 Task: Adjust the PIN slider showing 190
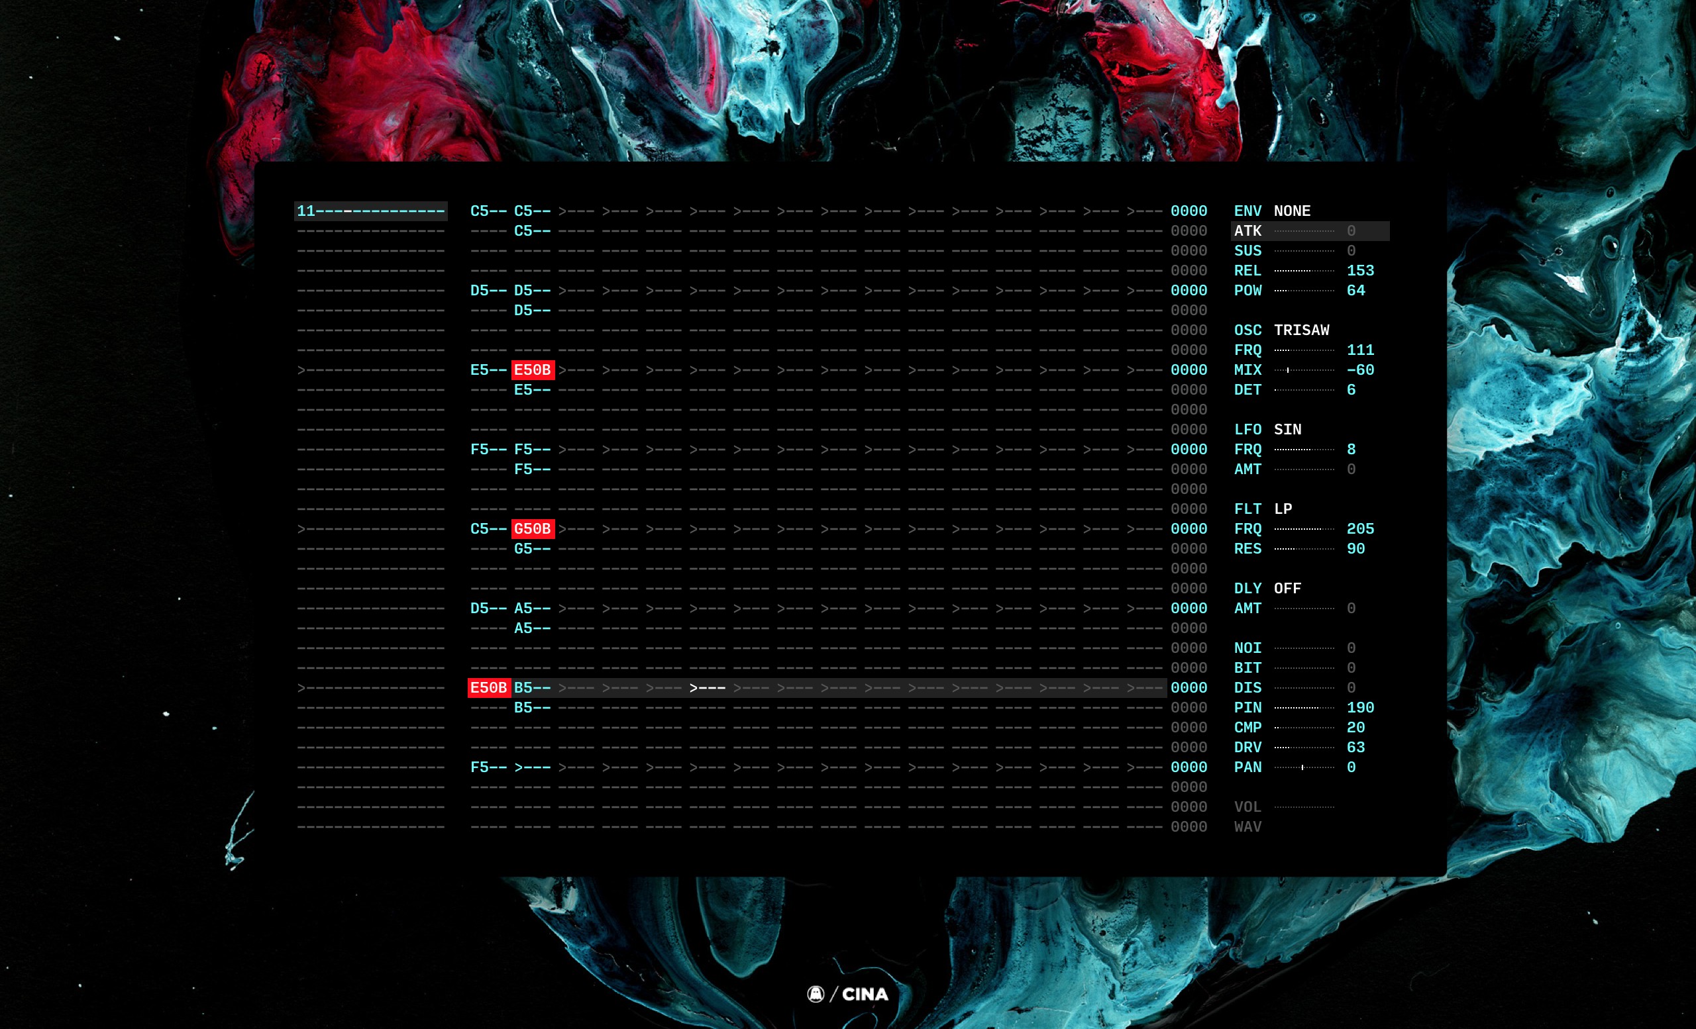tap(1304, 708)
